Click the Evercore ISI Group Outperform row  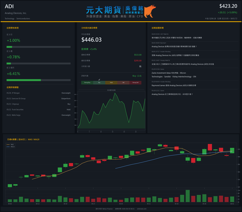pyautogui.click(x=39, y=98)
